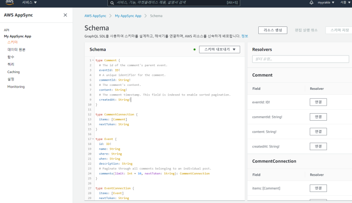This screenshot has width=352, height=203.
Task: Close the AWS AppSync sidebar panel
Action: tap(65, 15)
